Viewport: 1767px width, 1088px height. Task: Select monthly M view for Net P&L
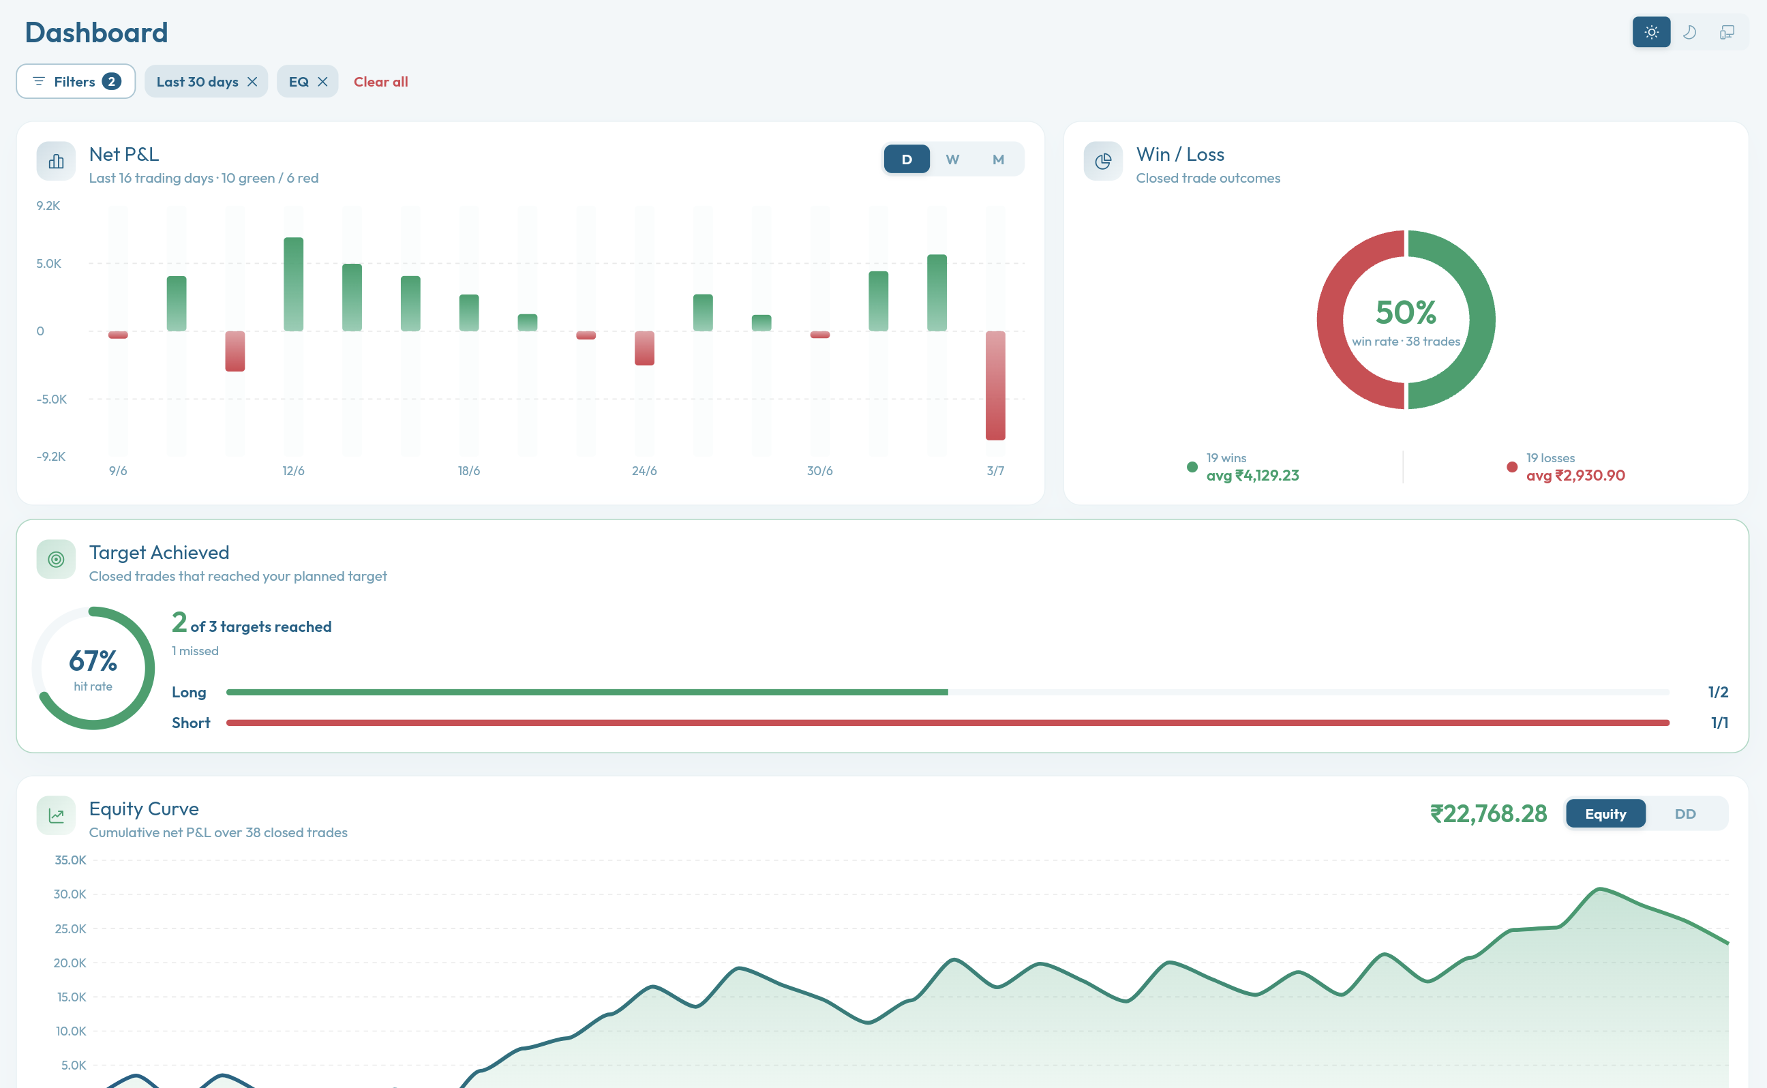999,159
